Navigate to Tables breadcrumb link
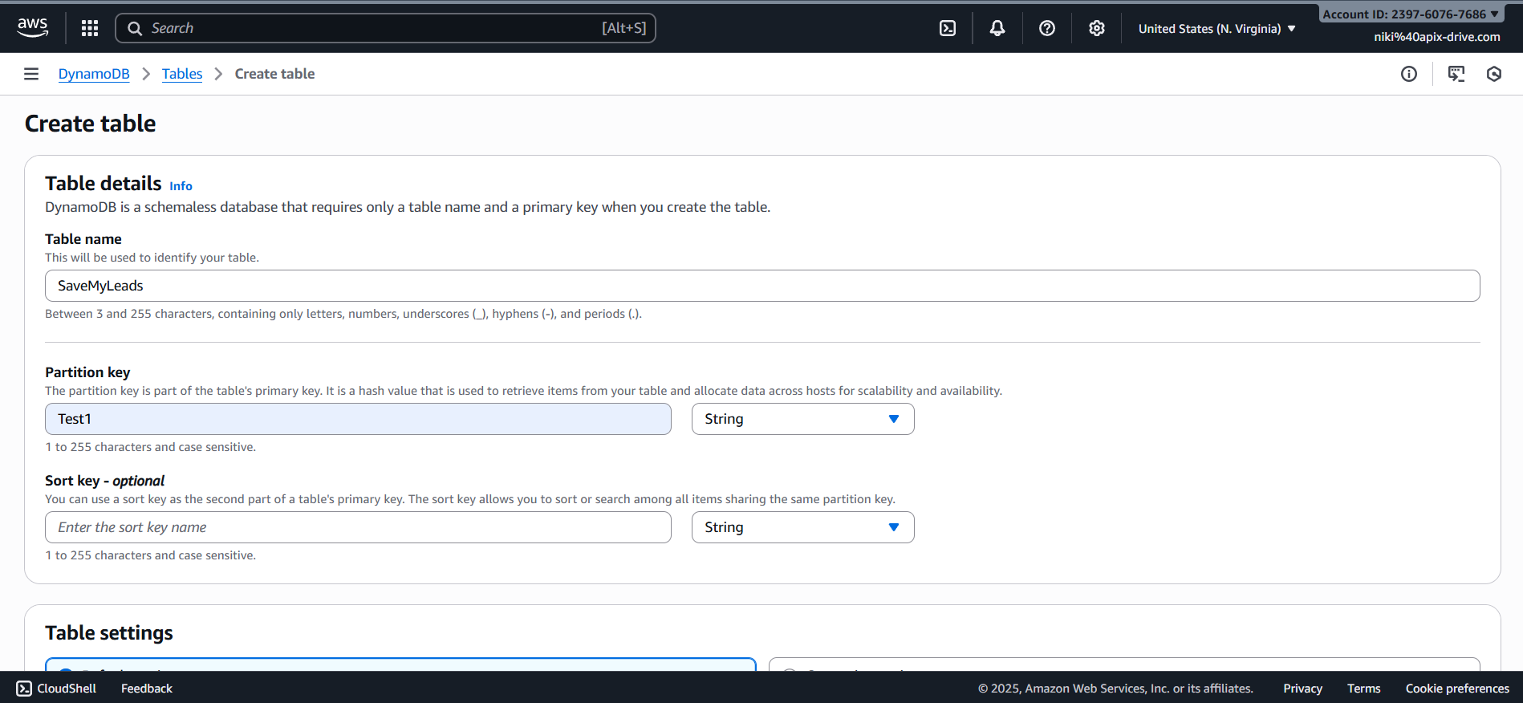The width and height of the screenshot is (1523, 703). (182, 74)
